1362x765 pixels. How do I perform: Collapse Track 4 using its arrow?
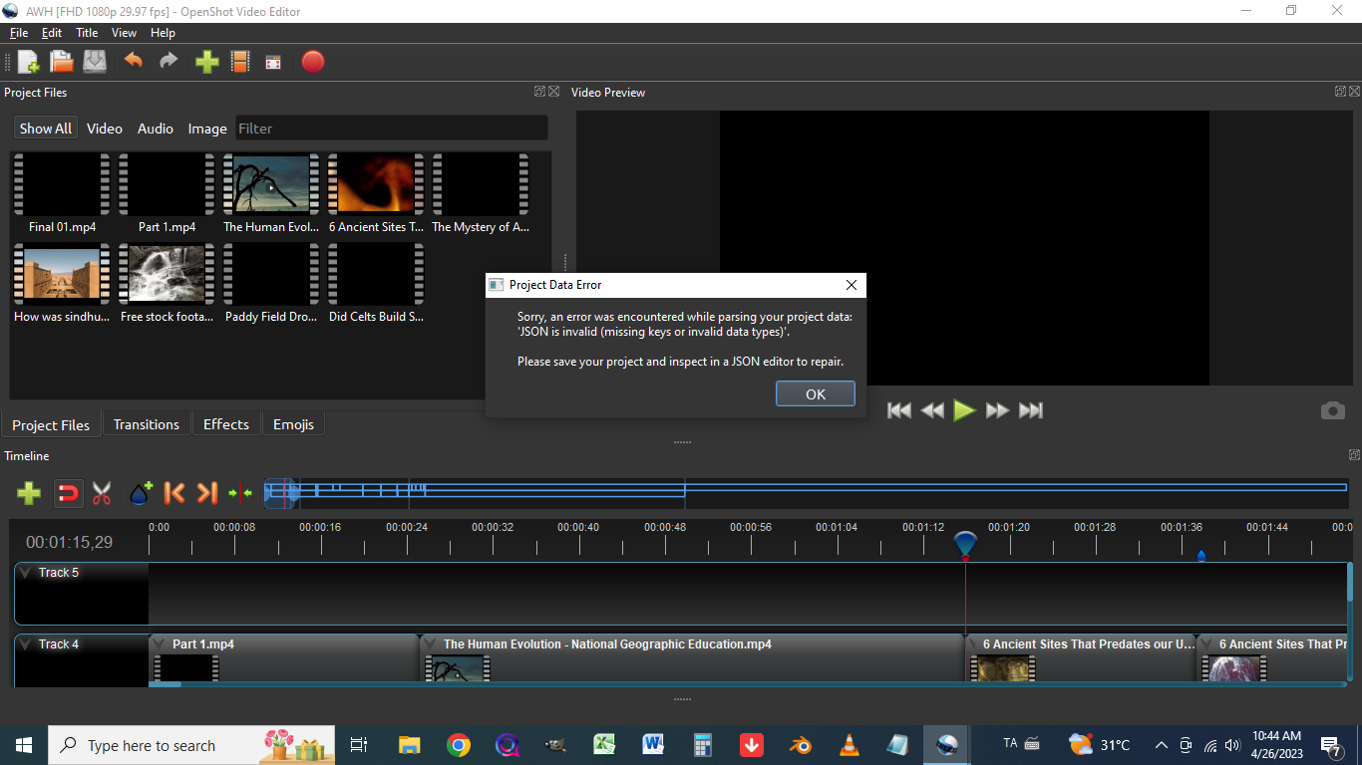tap(24, 643)
